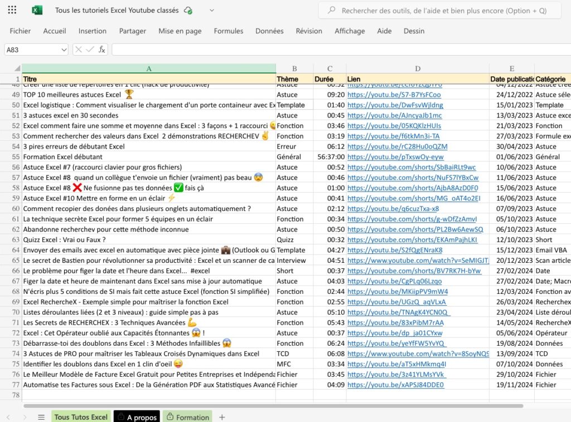The height and width of the screenshot is (422, 571).
Task: Select date cell 24/12/2022
Action: click(512, 95)
